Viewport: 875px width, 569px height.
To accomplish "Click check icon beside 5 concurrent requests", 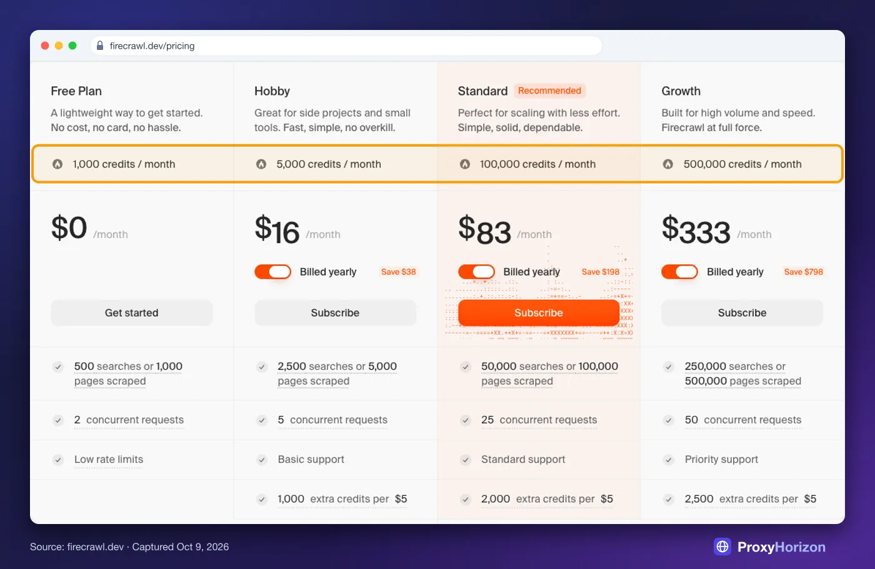I will coord(262,420).
